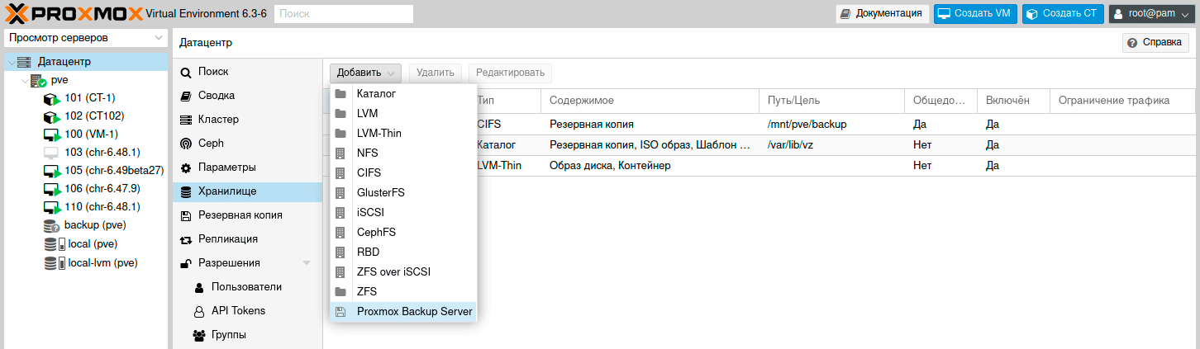
Task: Click the Репликация sync icon
Action: (186, 239)
